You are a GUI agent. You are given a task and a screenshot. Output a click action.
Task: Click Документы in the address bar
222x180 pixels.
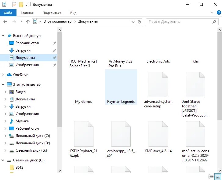(88, 21)
